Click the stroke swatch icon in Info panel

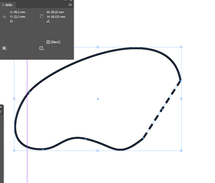coord(42,48)
